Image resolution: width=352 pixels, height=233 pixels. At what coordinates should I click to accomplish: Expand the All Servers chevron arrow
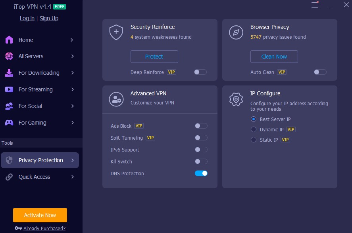[x=72, y=56]
